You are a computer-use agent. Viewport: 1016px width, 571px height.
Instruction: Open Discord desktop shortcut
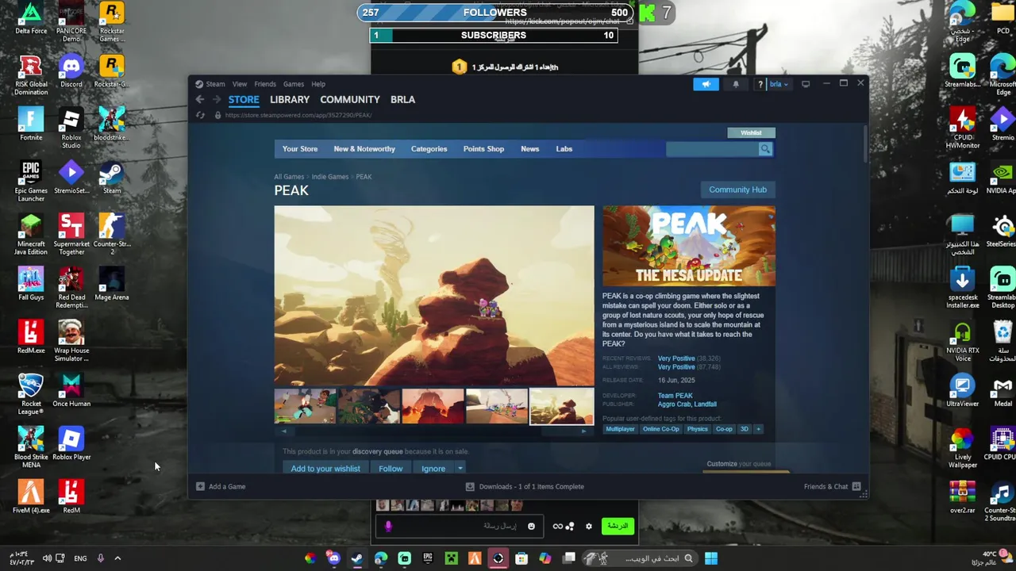[71, 71]
